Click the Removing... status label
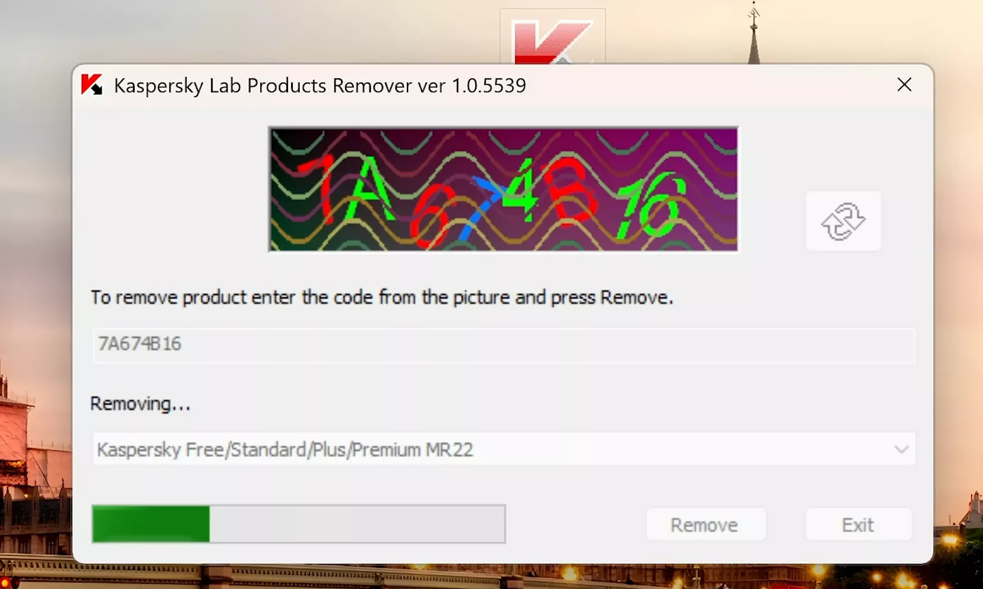Screen dimensions: 983x589 [x=140, y=404]
